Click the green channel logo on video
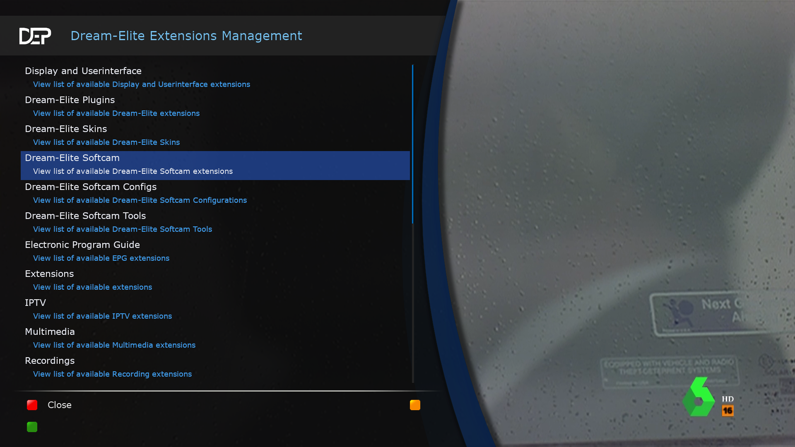 (699, 397)
